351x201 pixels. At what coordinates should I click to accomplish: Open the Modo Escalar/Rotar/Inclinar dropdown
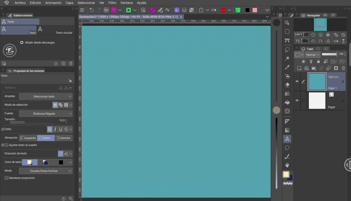pyautogui.click(x=46, y=170)
